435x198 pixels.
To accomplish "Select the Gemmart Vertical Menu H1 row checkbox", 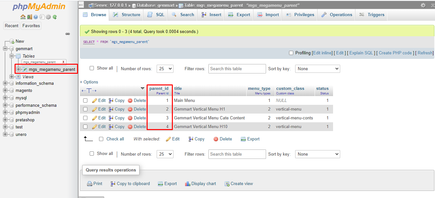I will 85,109.
